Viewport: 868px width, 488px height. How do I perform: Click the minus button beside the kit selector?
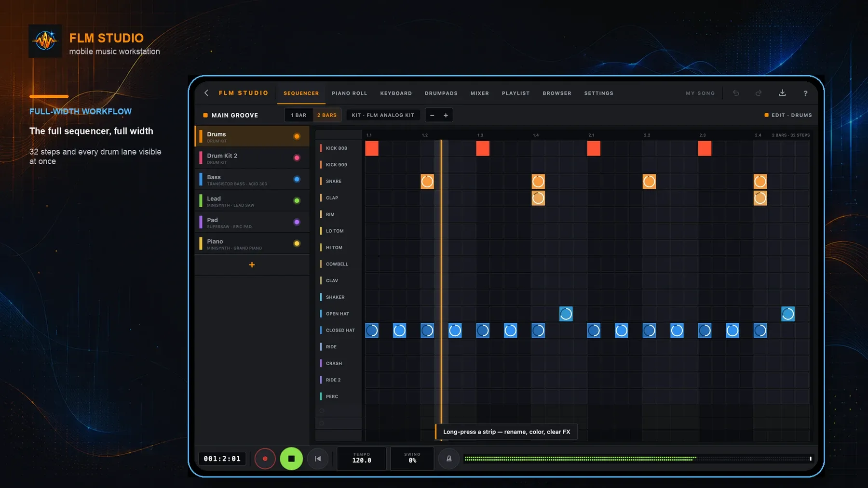click(432, 115)
